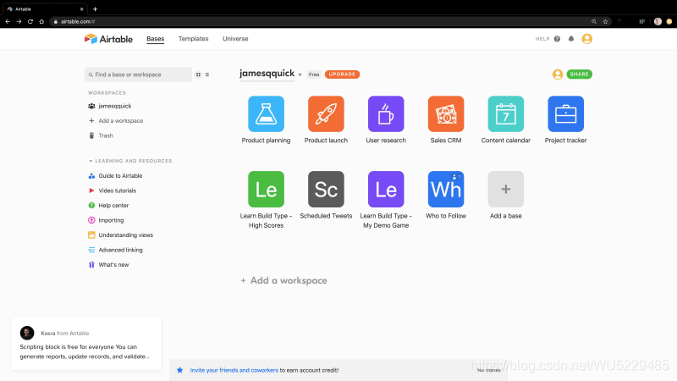Viewport: 677px width, 381px height.
Task: Click the Chrome profile avatar
Action: click(658, 22)
